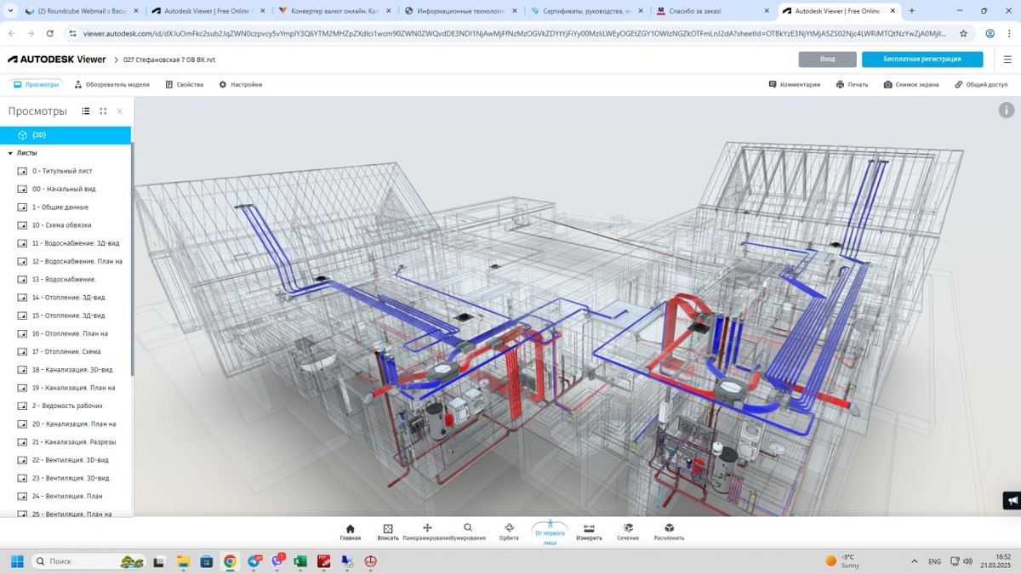The width and height of the screenshot is (1021, 574).
Task: Open sheet 18 - Канализация. 3D-вид
Action: pos(72,370)
